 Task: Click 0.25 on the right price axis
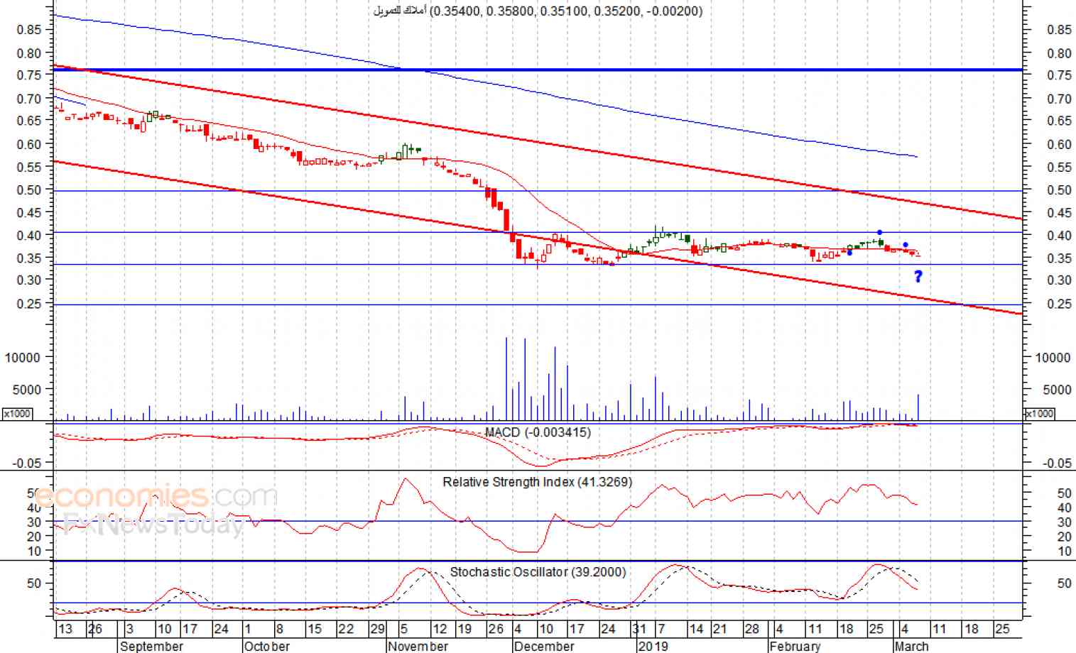click(x=1059, y=304)
